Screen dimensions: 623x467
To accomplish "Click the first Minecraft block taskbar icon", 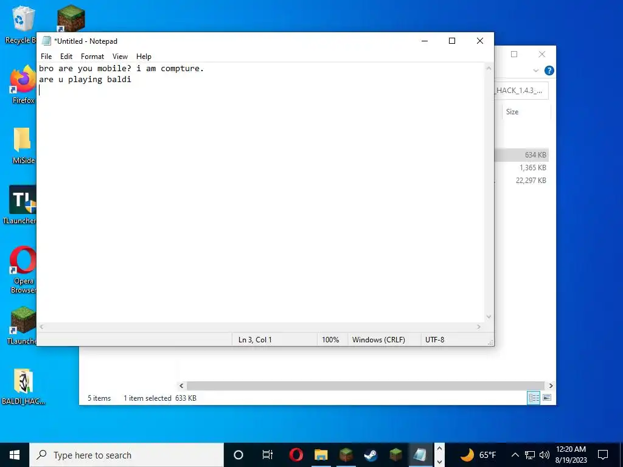I will pyautogui.click(x=346, y=455).
